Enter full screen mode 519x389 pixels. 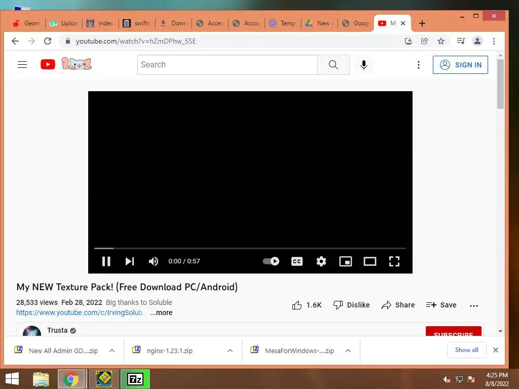click(x=394, y=261)
